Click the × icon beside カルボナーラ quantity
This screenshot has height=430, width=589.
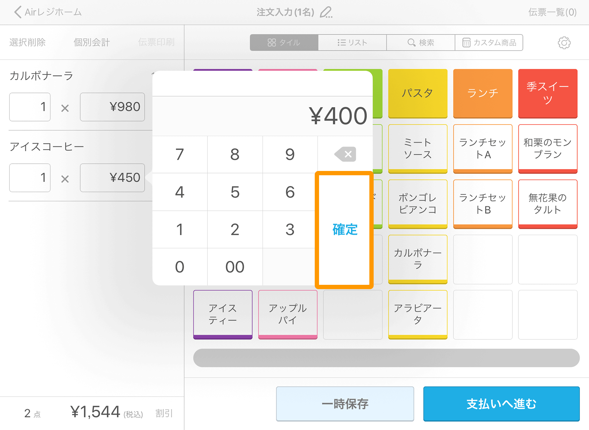tap(65, 108)
